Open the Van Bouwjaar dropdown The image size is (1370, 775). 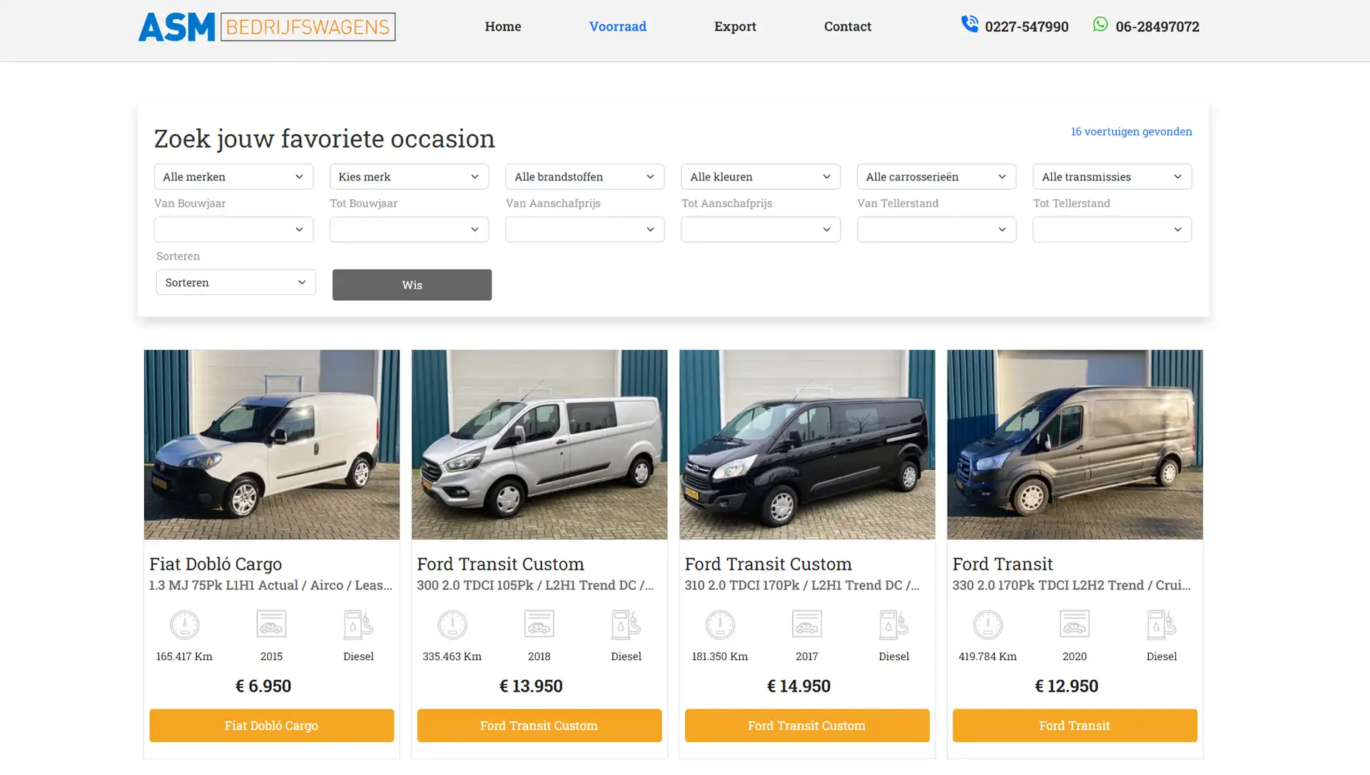(x=233, y=229)
